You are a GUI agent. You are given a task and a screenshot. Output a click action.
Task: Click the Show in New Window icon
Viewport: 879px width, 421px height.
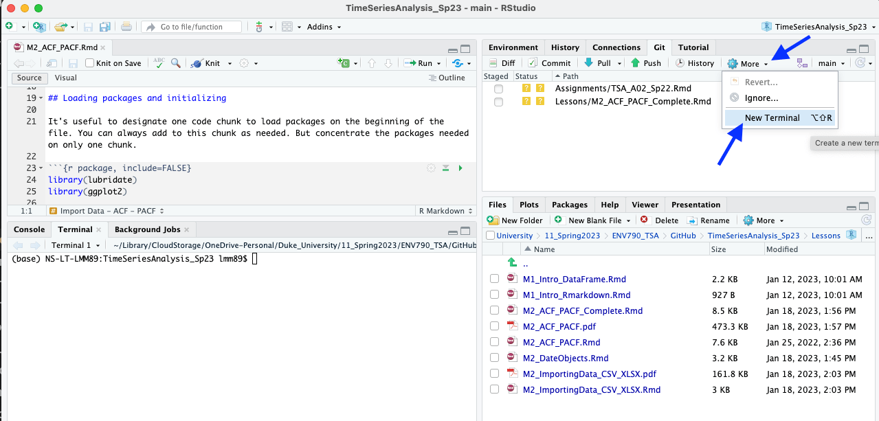point(52,63)
